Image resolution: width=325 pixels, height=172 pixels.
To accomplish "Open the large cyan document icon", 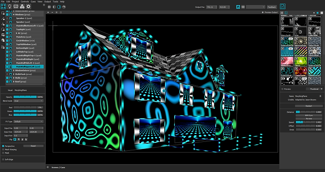I will [282, 7].
